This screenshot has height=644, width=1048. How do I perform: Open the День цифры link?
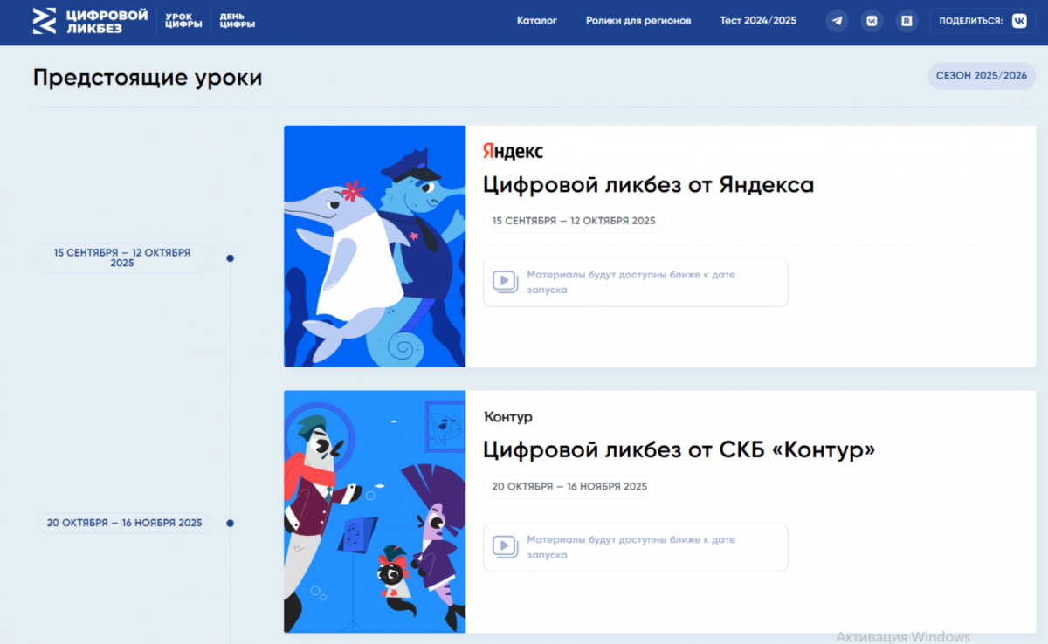point(238,21)
